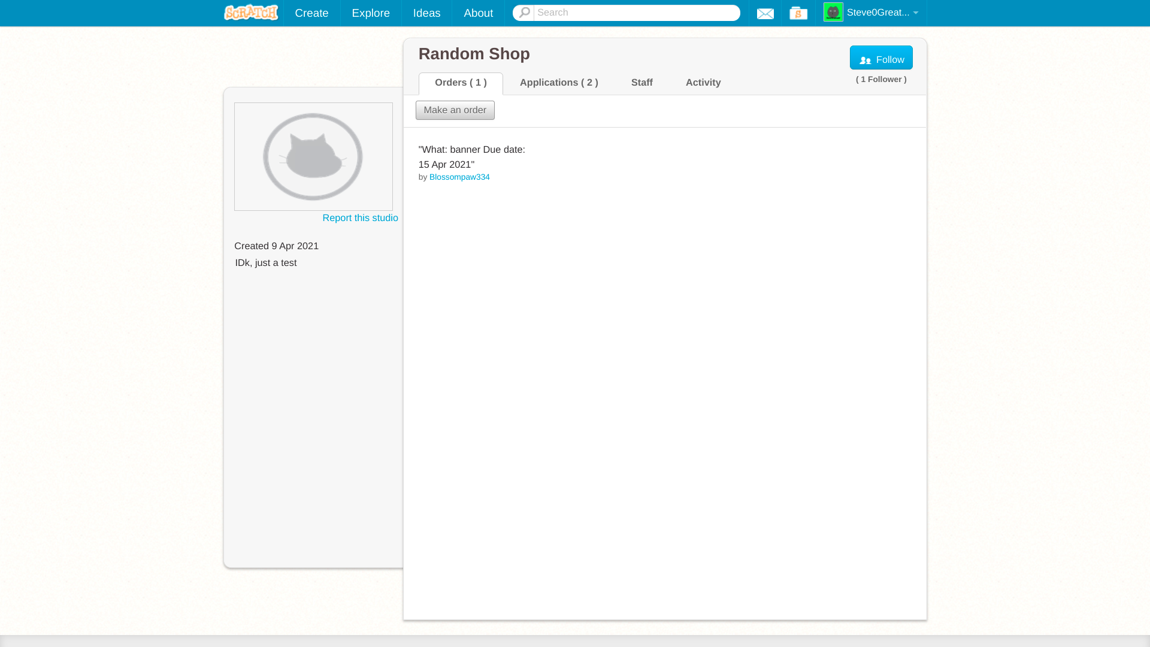
Task: Switch to the Activity tab
Action: (x=703, y=83)
